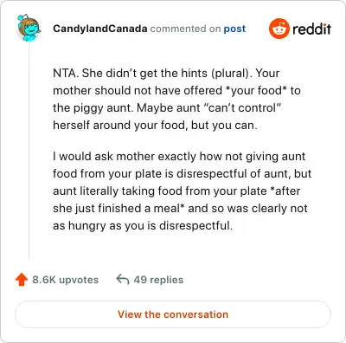
Task: Open the "49 replies" link
Action: [x=158, y=280]
